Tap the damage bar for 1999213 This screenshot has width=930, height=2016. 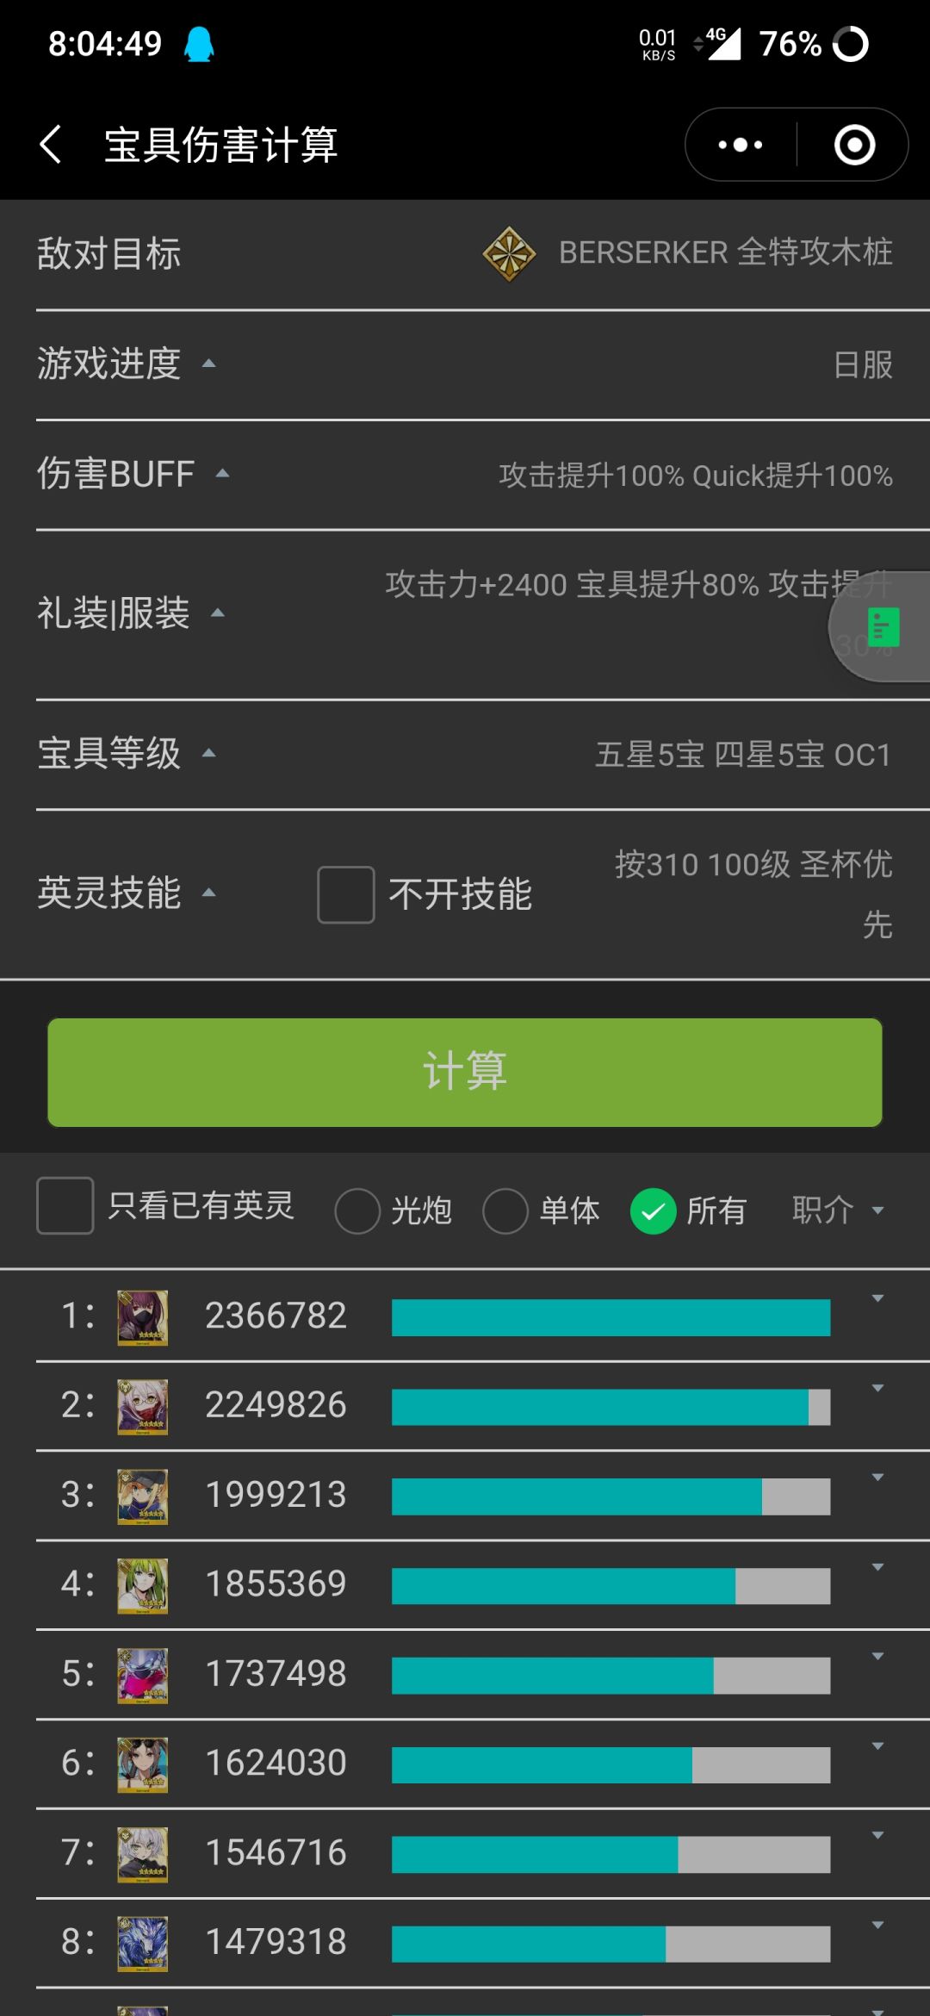[611, 1496]
